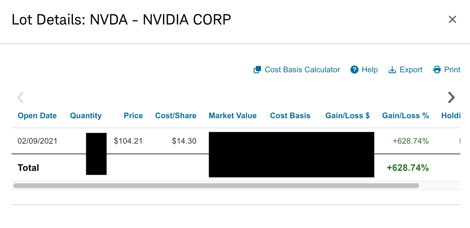The image size is (470, 228).
Task: Sort by Gain/Loss $ column header
Action: coord(348,116)
